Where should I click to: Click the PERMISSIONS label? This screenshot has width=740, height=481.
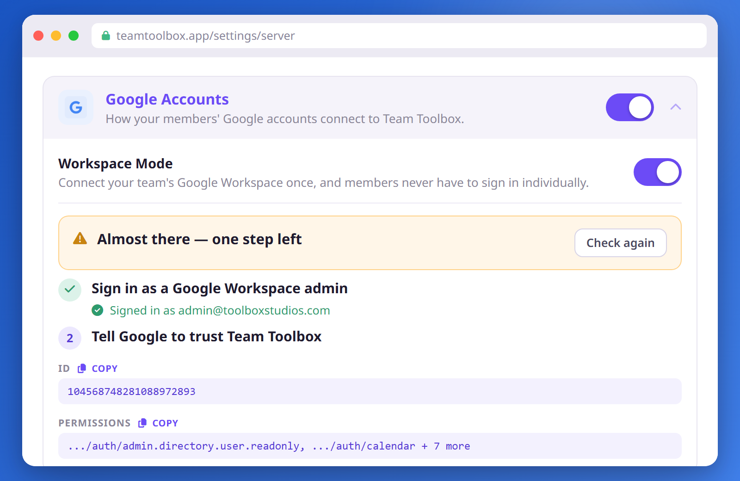(94, 423)
